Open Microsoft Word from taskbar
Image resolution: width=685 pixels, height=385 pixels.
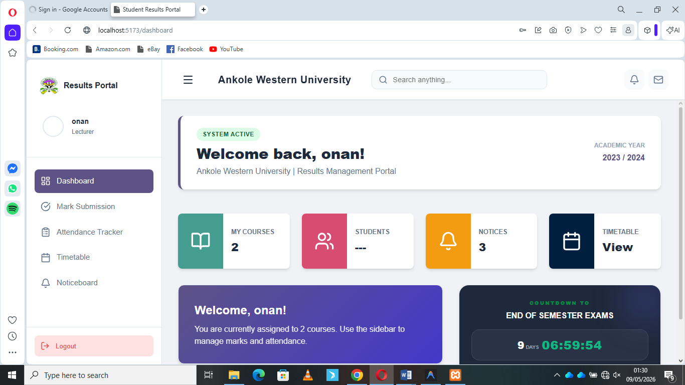click(406, 375)
